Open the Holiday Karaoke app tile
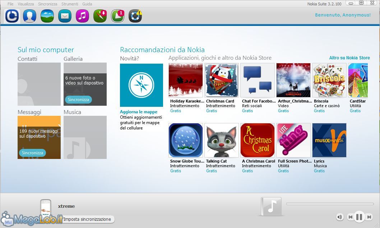The width and height of the screenshot is (380, 228). coord(186,80)
